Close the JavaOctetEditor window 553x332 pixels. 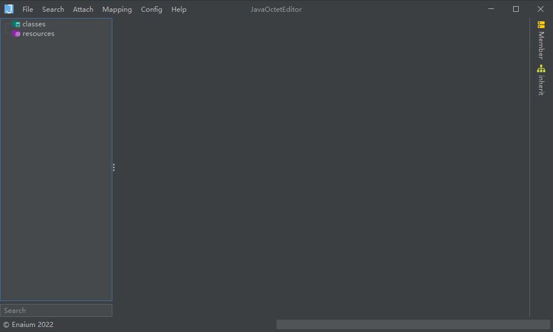click(540, 9)
